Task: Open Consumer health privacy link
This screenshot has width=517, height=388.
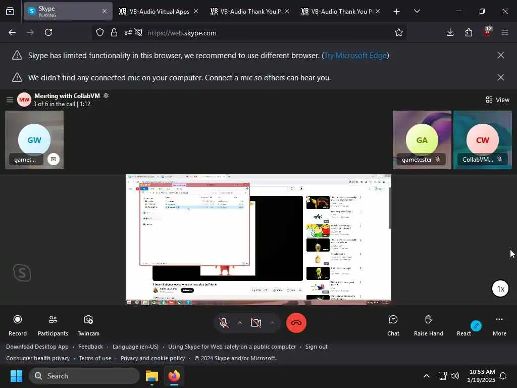Action: pyautogui.click(x=38, y=358)
